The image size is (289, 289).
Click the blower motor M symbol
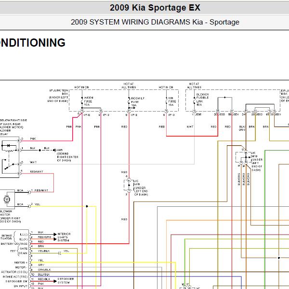7,200
